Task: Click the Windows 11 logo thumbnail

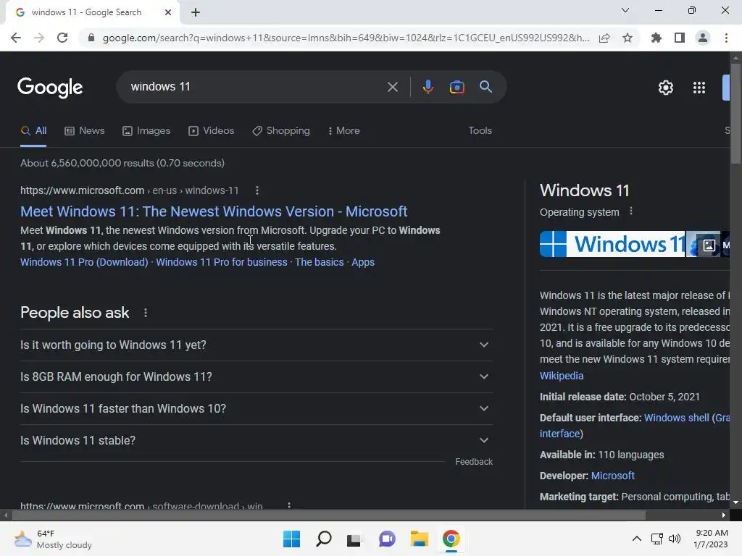Action: pos(612,244)
